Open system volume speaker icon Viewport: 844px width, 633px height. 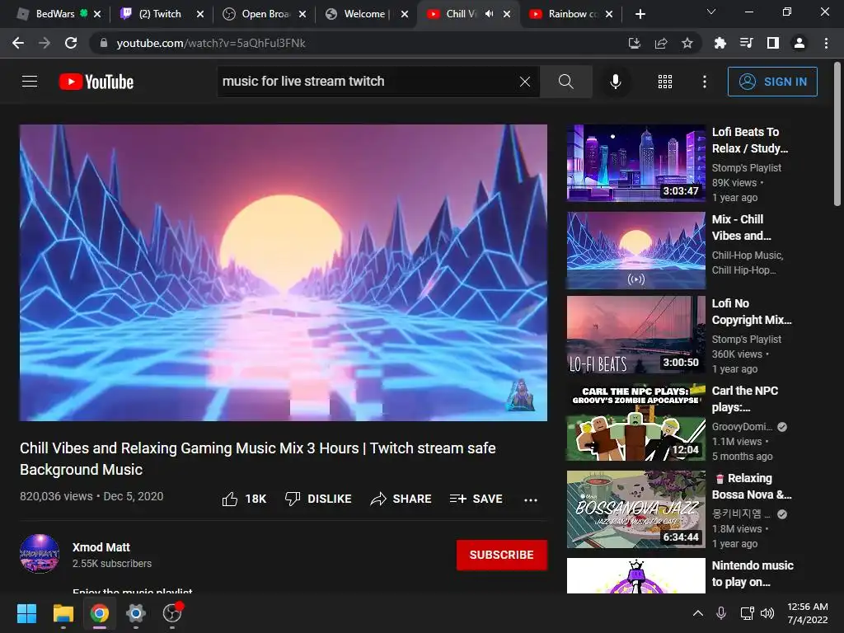tap(767, 613)
